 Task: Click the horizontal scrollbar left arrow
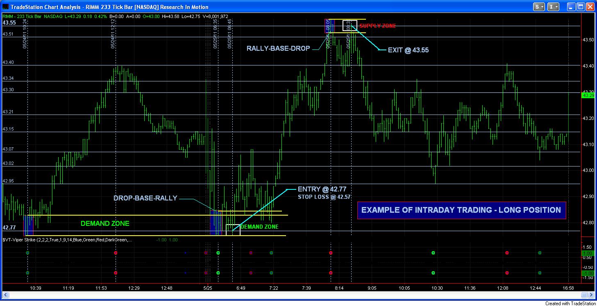5,295
